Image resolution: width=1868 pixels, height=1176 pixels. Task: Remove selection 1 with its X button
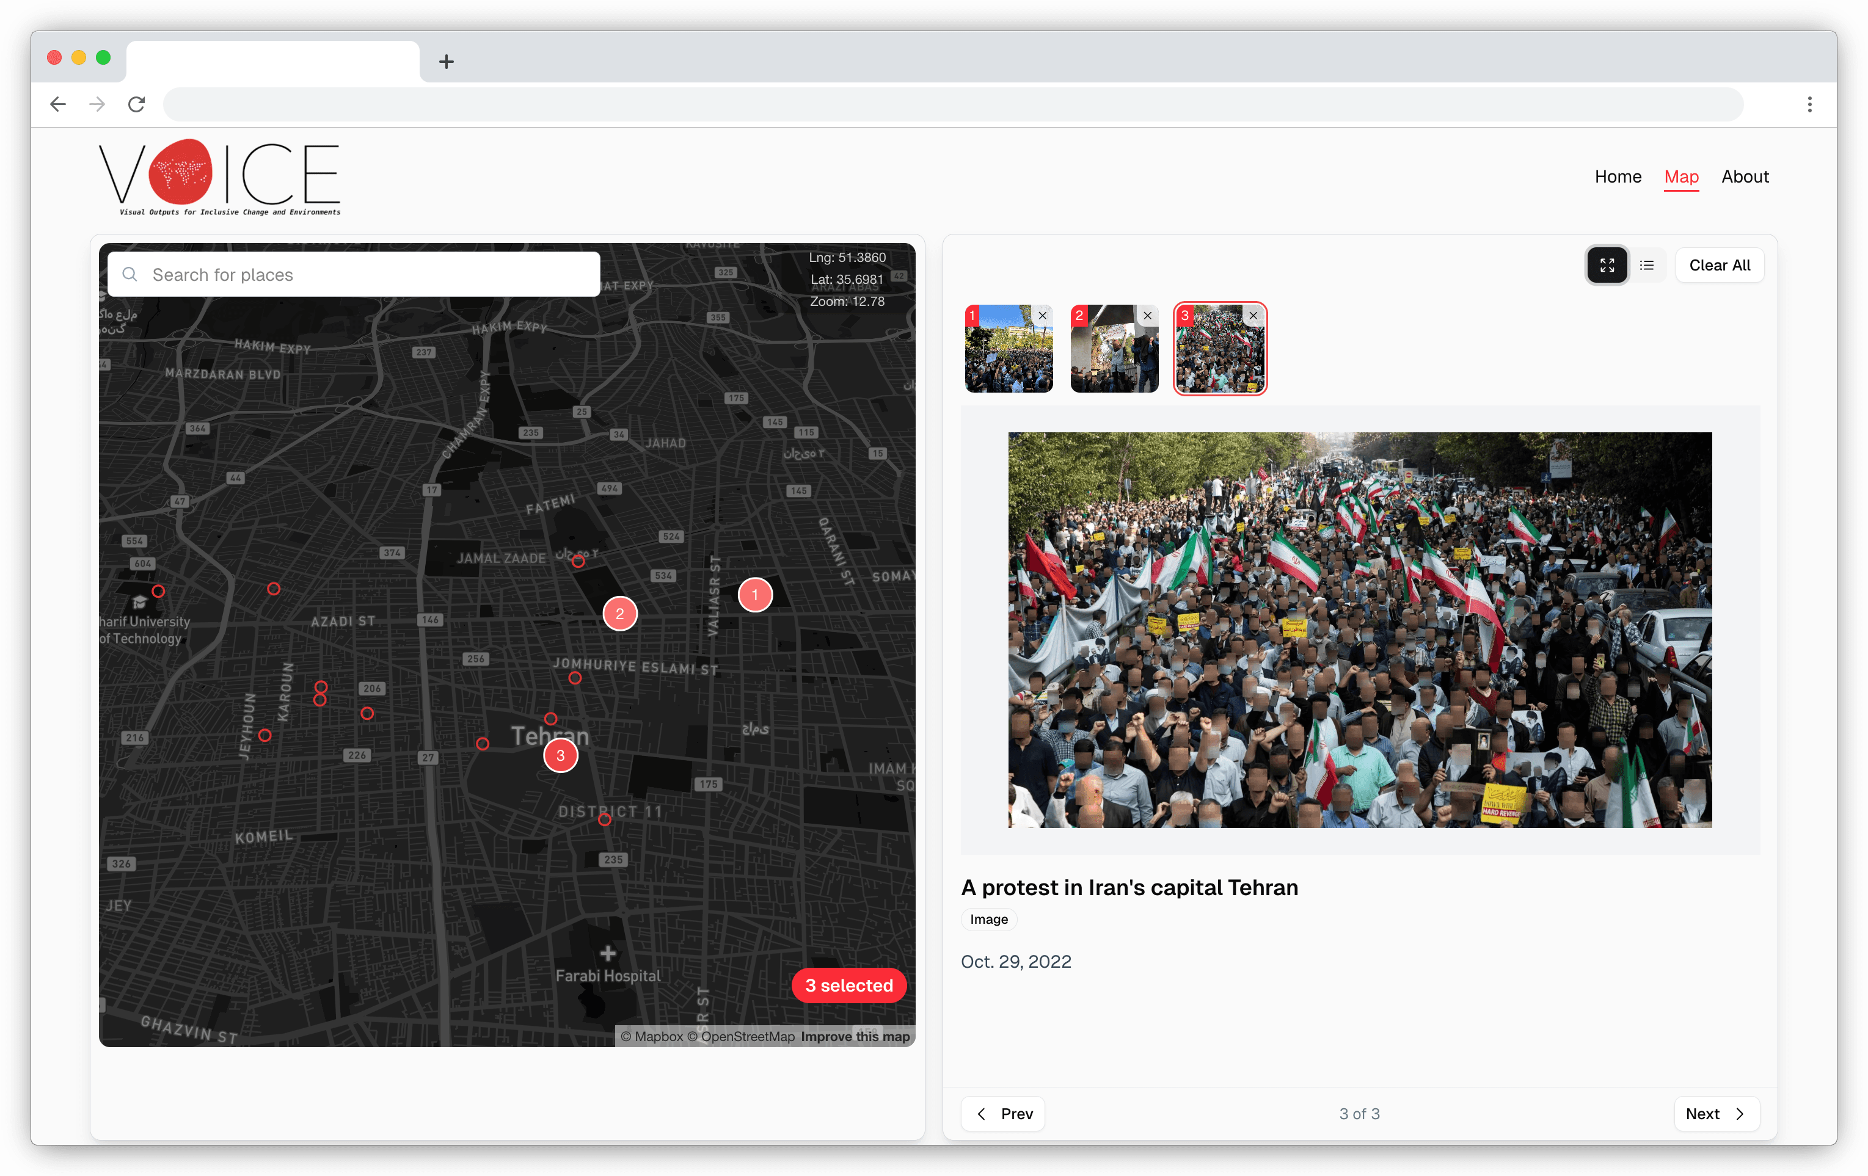tap(1042, 316)
